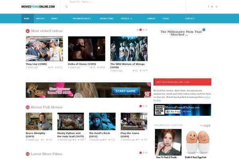Click heart likes icon under They Live
Image resolution: width=239 pixels, height=159 pixels.
[49, 68]
